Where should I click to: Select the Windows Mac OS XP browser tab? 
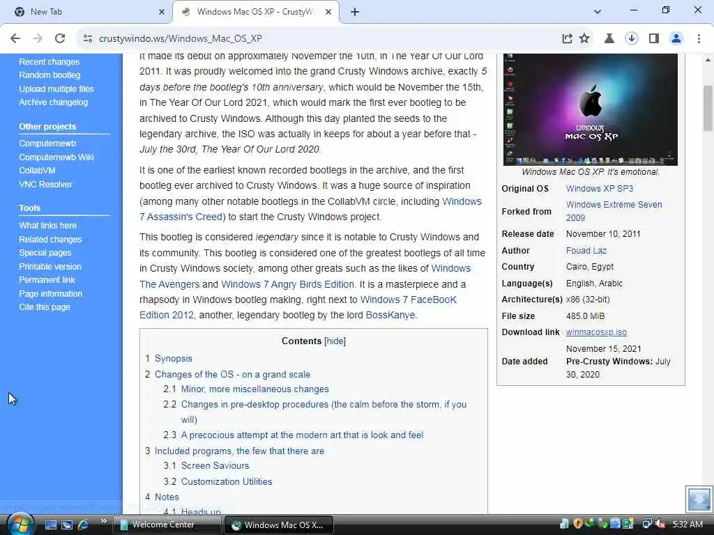tap(256, 12)
